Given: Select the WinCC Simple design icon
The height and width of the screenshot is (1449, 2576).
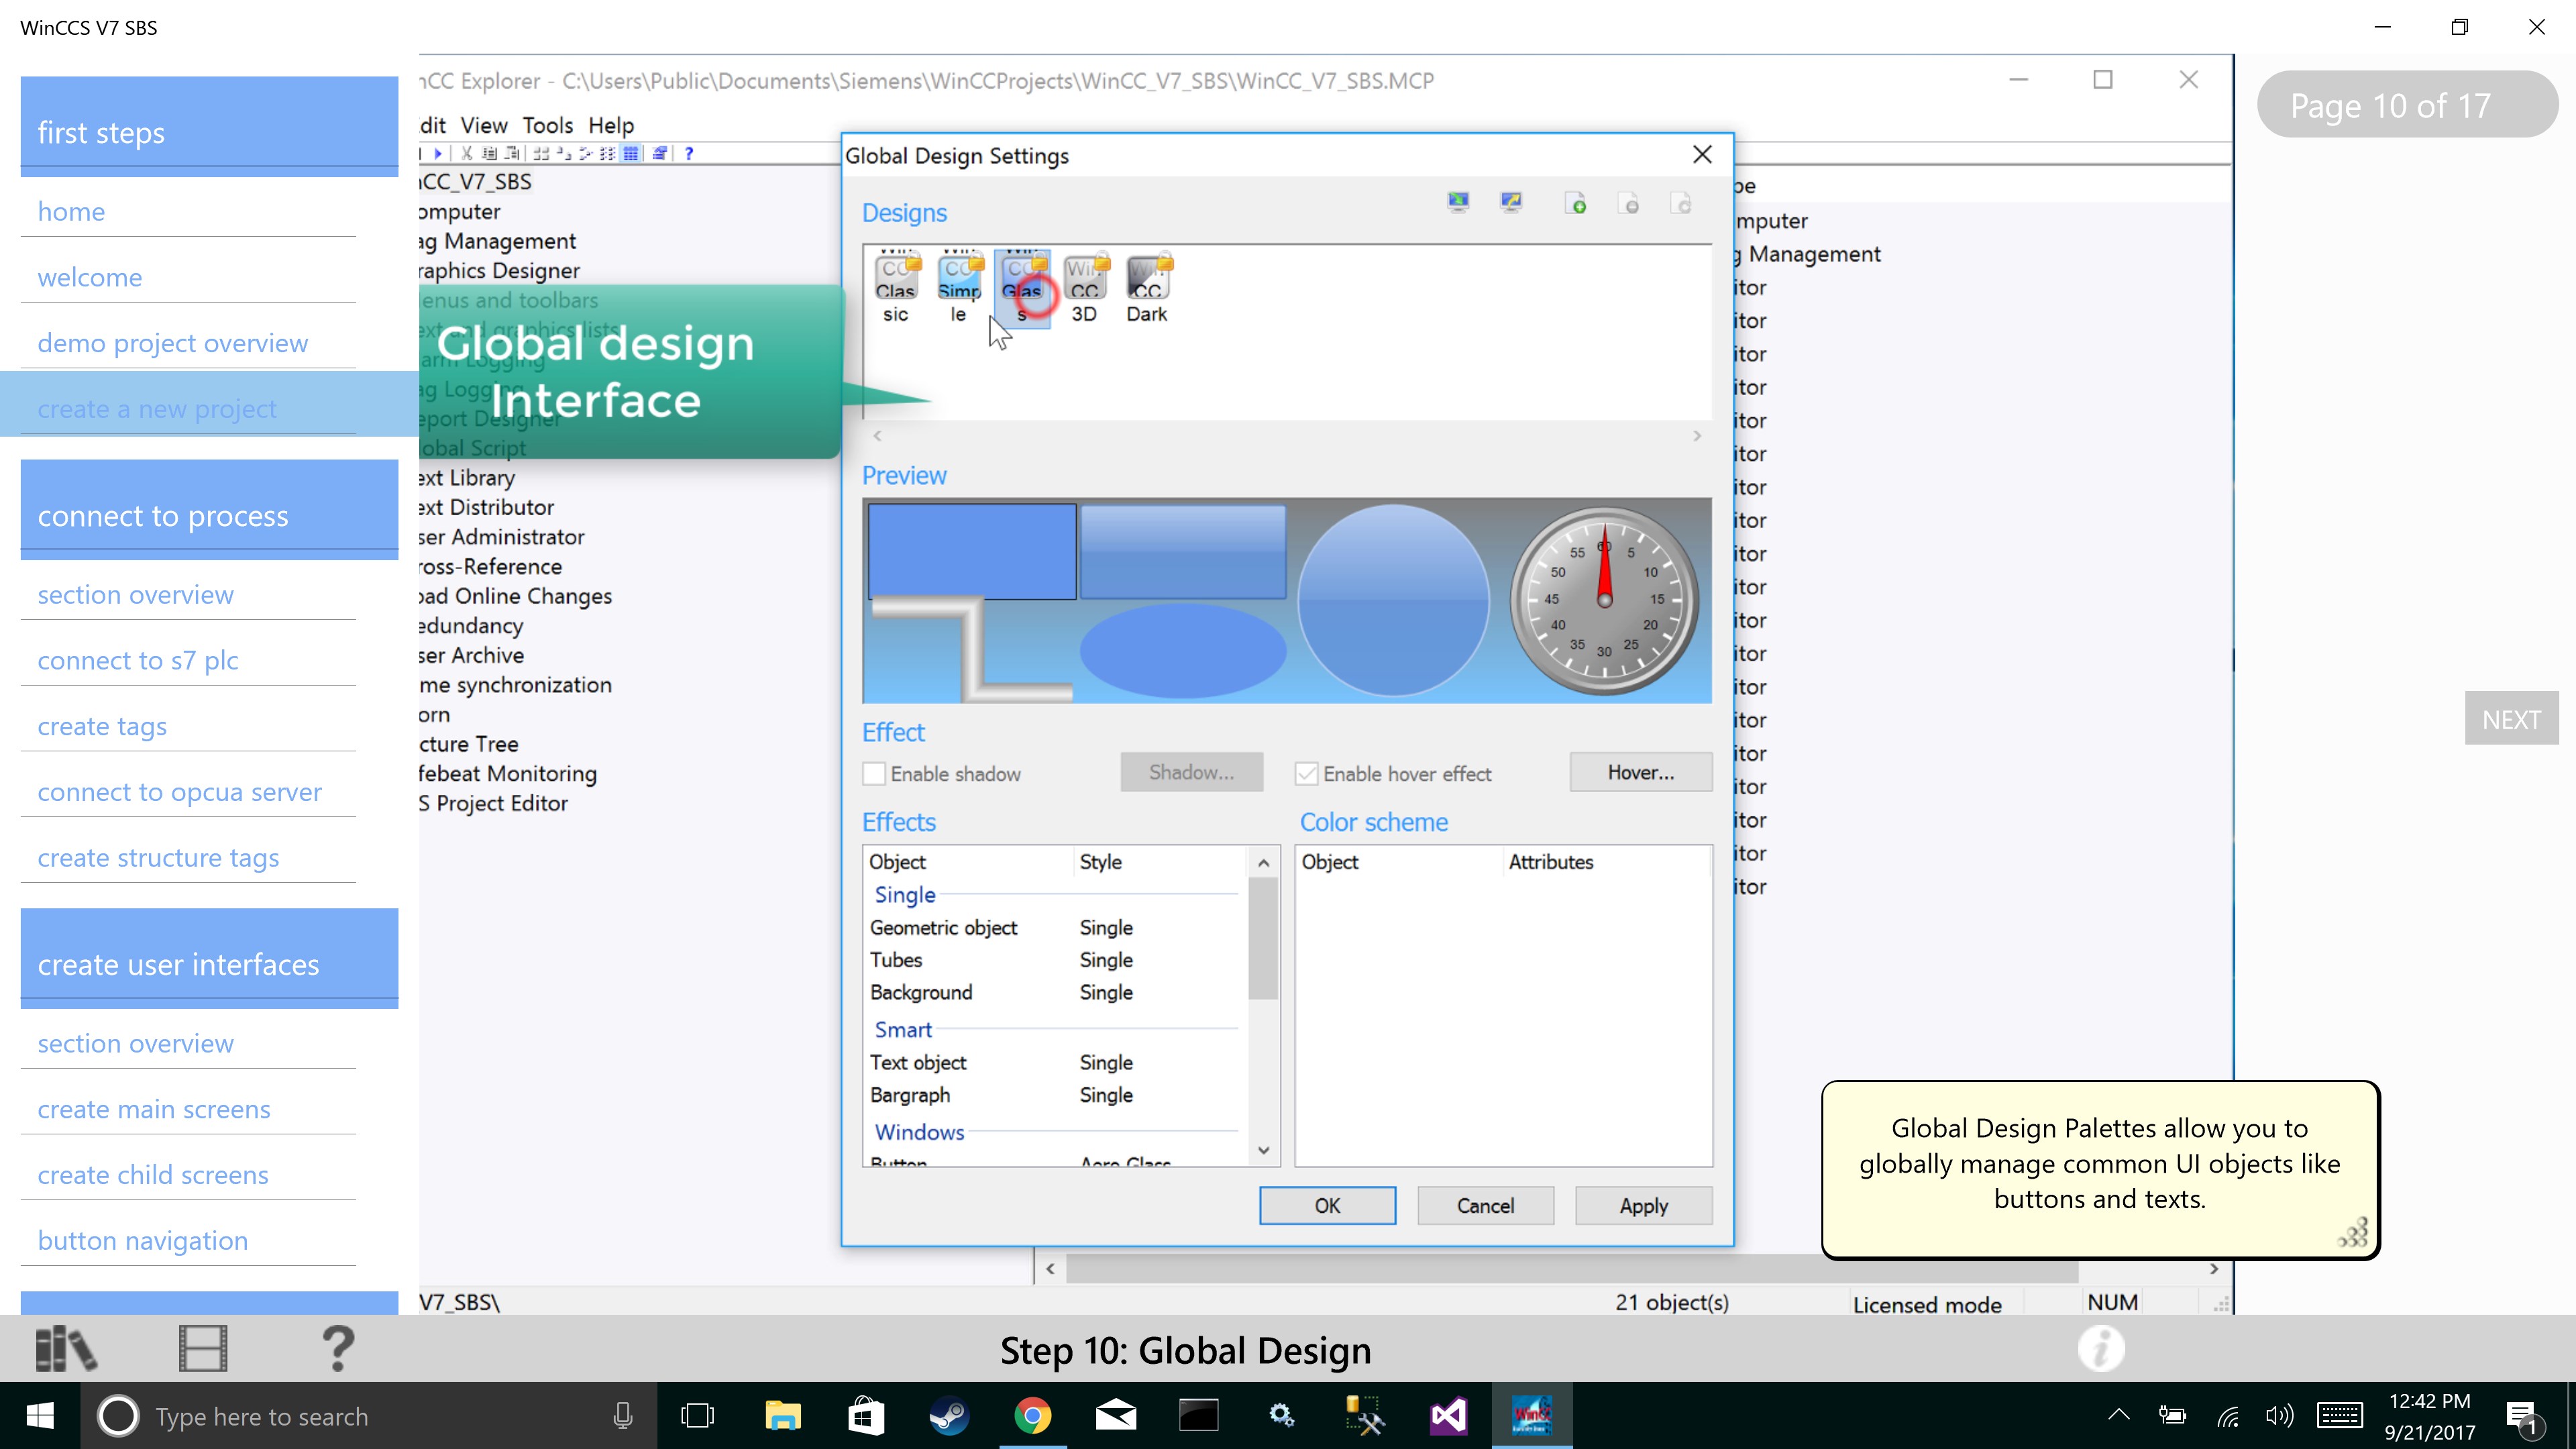Looking at the screenshot, I should click(958, 286).
